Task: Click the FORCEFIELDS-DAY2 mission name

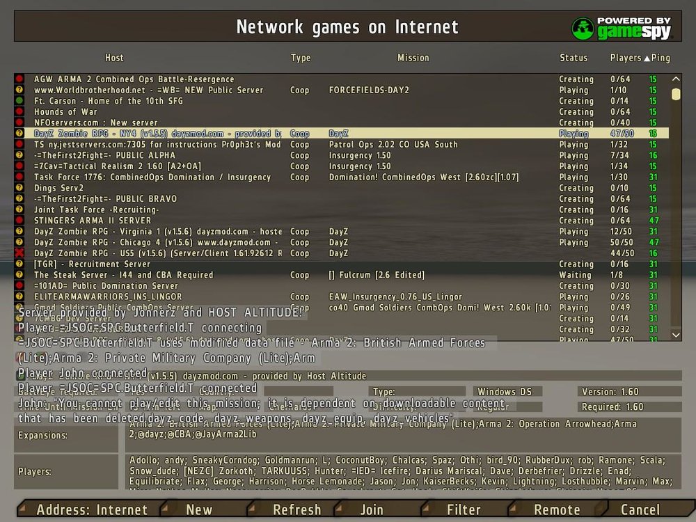Action: pos(369,90)
